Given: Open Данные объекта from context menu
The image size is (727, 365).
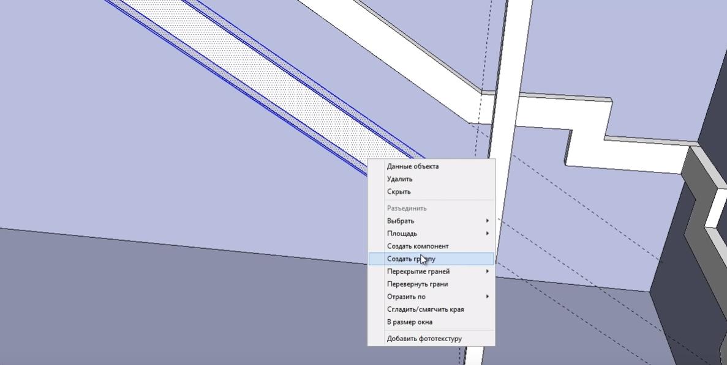Looking at the screenshot, I should (x=412, y=166).
